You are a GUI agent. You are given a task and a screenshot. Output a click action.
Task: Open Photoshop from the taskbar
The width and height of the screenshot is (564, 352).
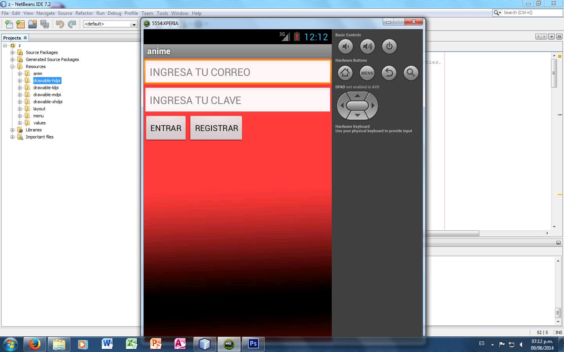(x=253, y=344)
